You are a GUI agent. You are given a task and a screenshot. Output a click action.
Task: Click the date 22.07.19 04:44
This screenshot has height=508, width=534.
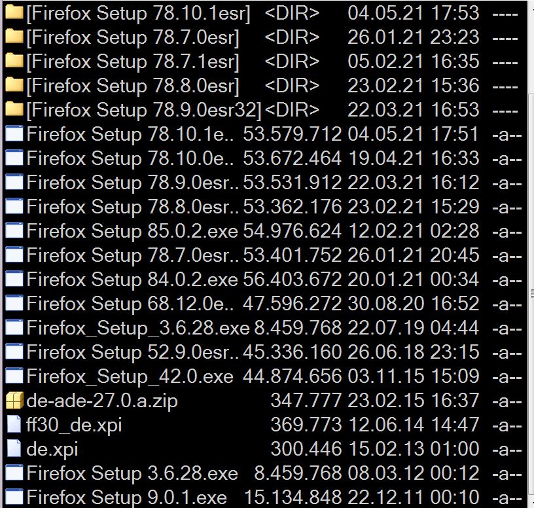tap(414, 327)
